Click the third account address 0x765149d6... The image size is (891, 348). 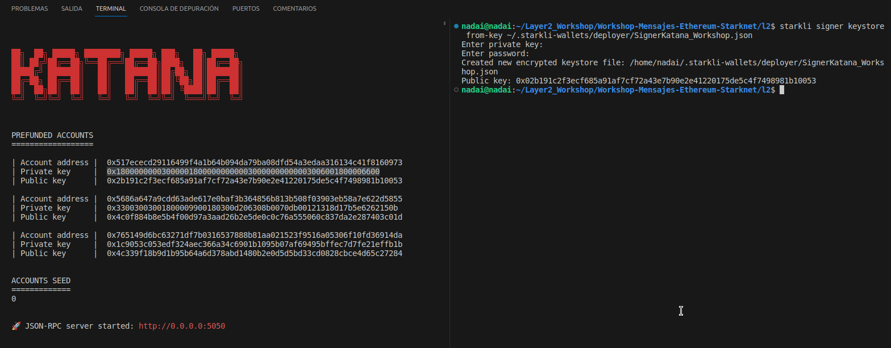point(255,236)
